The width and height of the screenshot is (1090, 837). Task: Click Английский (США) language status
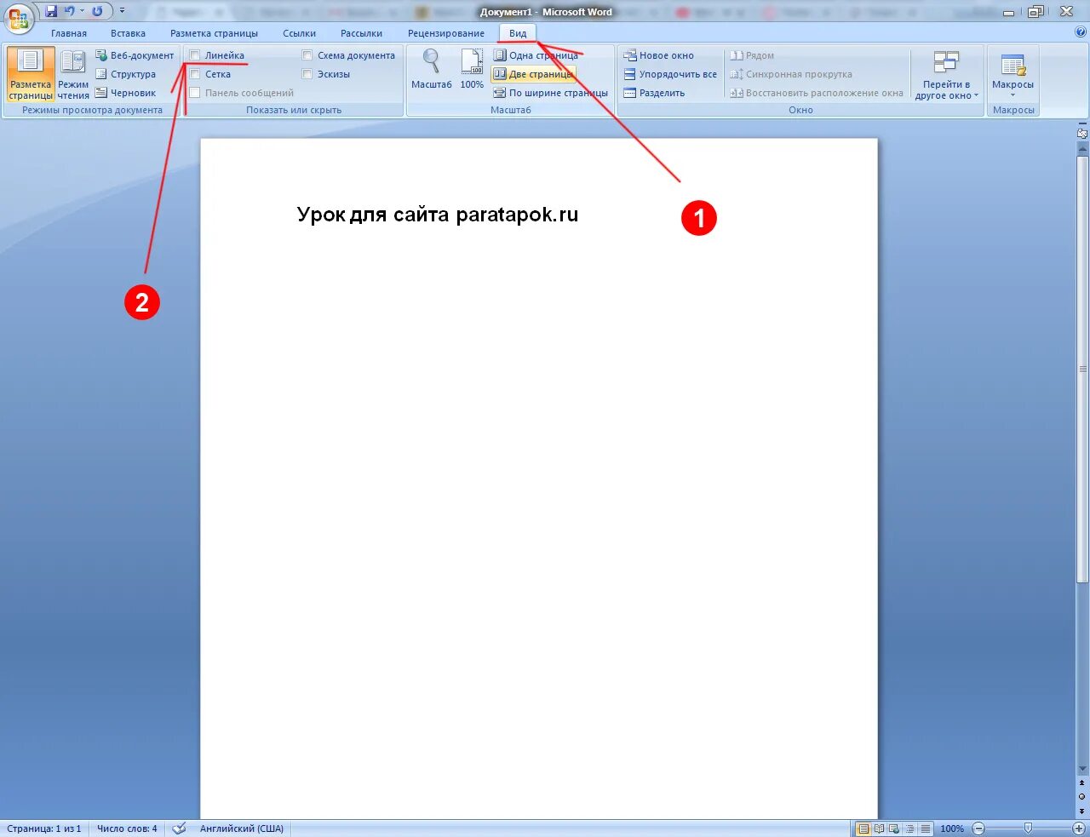242,828
